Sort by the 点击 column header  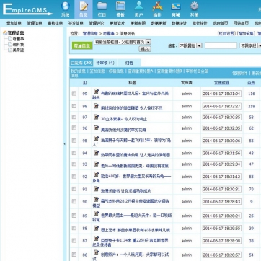(251, 83)
